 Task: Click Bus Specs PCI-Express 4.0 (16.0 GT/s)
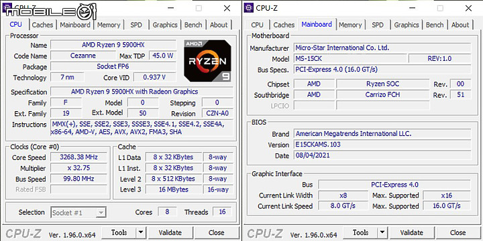tap(382, 69)
